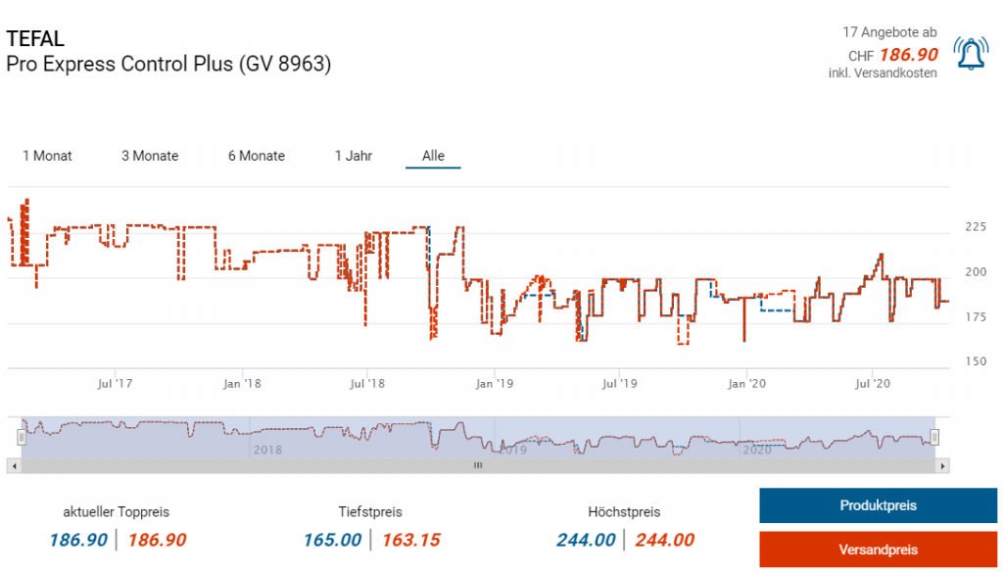Switch to the 6 Monate range
Screen dimensions: 1003x572
[257, 156]
